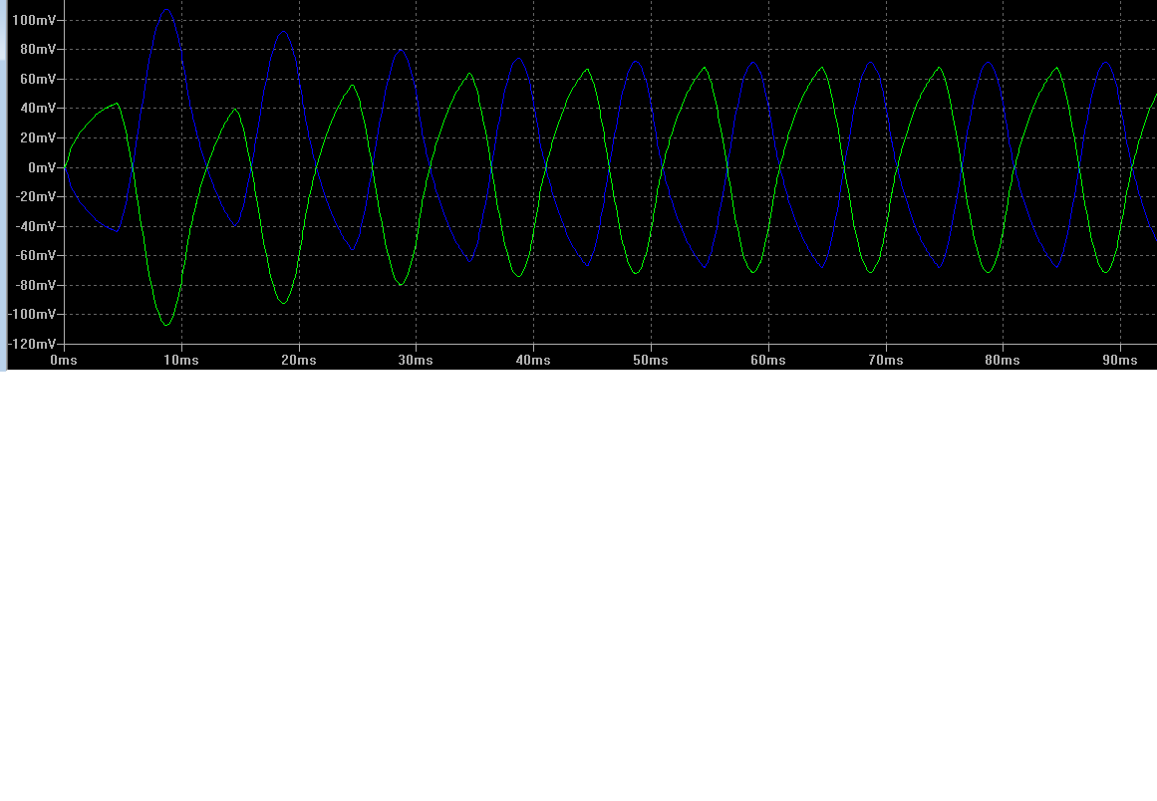
Task: Click the 60ms time axis label
Action: click(768, 360)
